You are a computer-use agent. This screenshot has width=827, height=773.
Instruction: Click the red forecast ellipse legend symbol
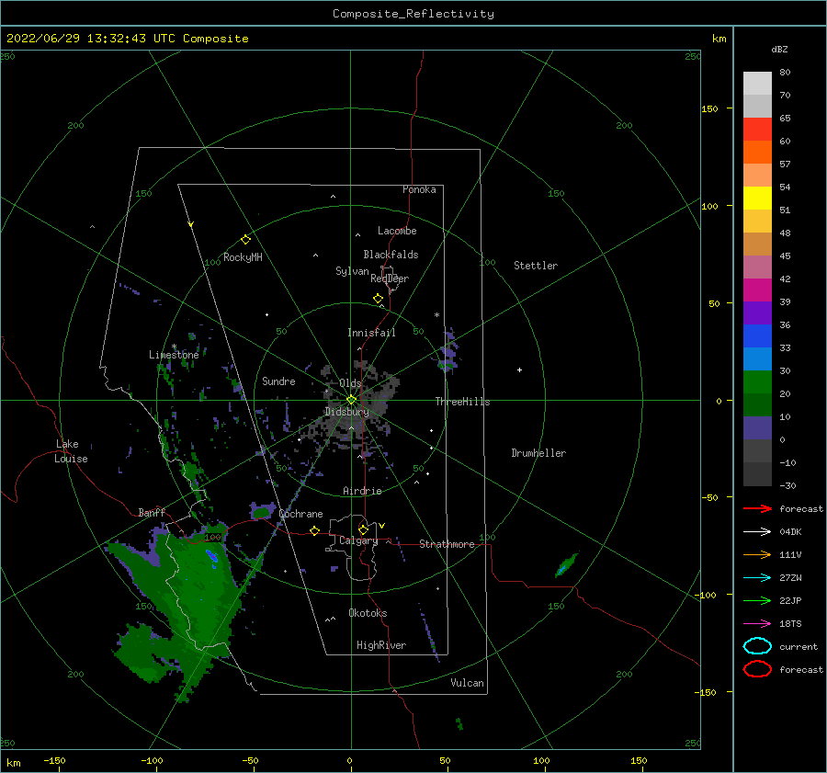757,669
